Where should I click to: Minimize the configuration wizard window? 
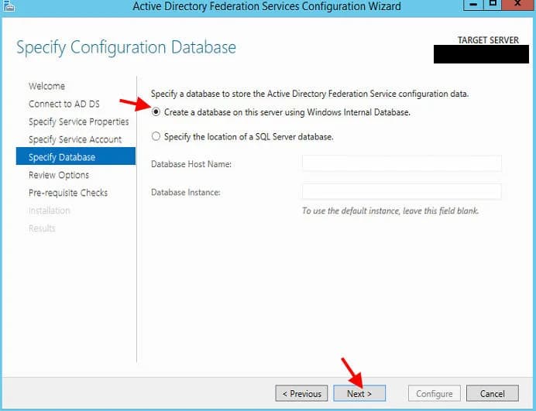tap(473, 5)
